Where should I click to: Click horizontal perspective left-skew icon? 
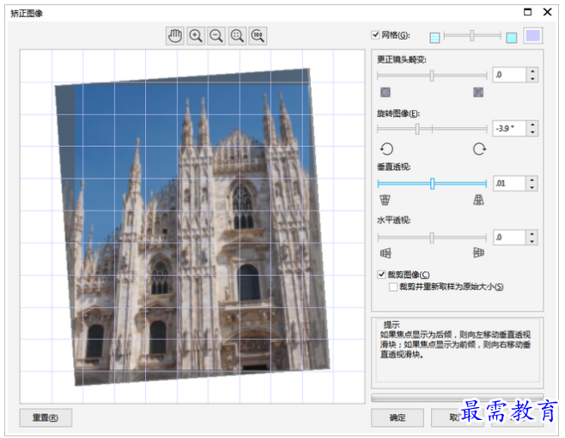pyautogui.click(x=386, y=253)
